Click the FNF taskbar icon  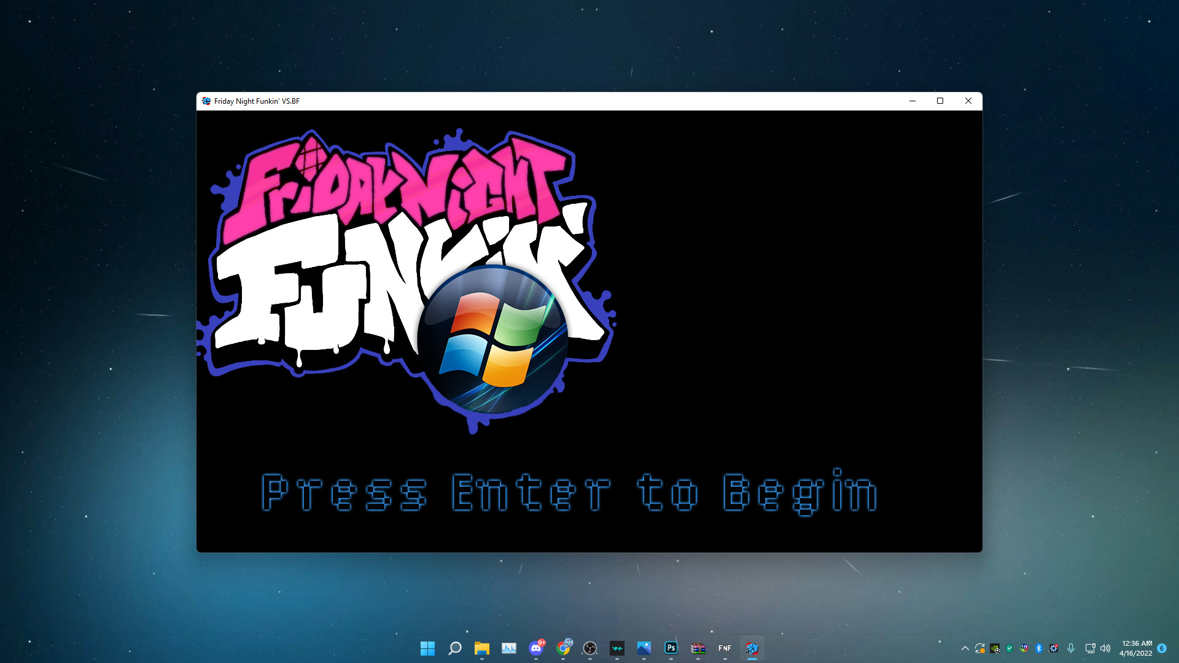pyautogui.click(x=725, y=648)
